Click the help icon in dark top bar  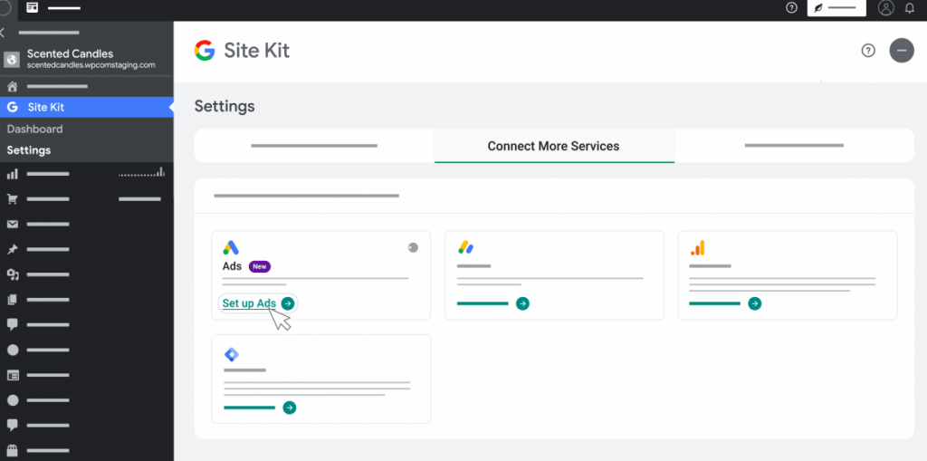point(791,8)
